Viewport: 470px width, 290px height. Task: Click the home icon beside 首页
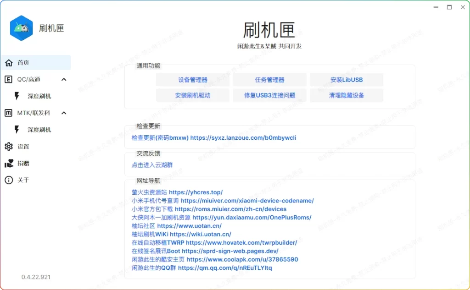9,63
